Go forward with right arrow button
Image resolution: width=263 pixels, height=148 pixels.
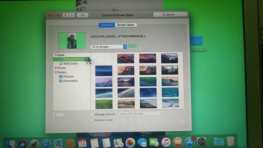[72, 15]
